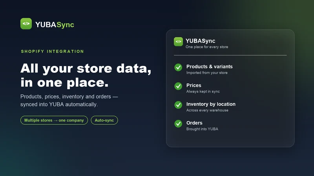Click the YUBASync title inside the card
The image size is (314, 176).
(x=200, y=41)
